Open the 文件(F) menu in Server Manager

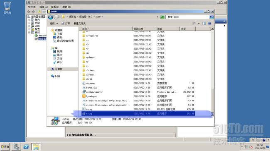[x=32, y=7]
